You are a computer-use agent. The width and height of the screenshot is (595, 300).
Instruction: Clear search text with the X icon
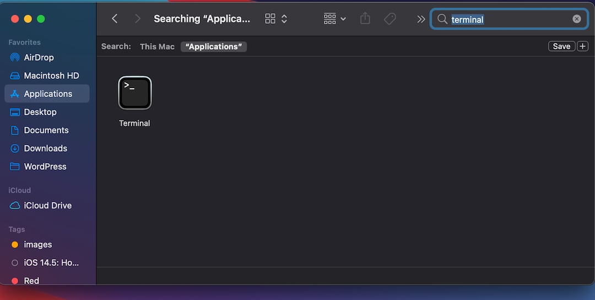[576, 19]
